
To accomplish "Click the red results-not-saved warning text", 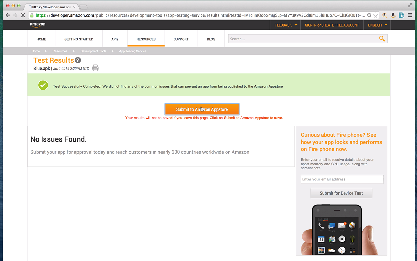I will coord(204,118).
